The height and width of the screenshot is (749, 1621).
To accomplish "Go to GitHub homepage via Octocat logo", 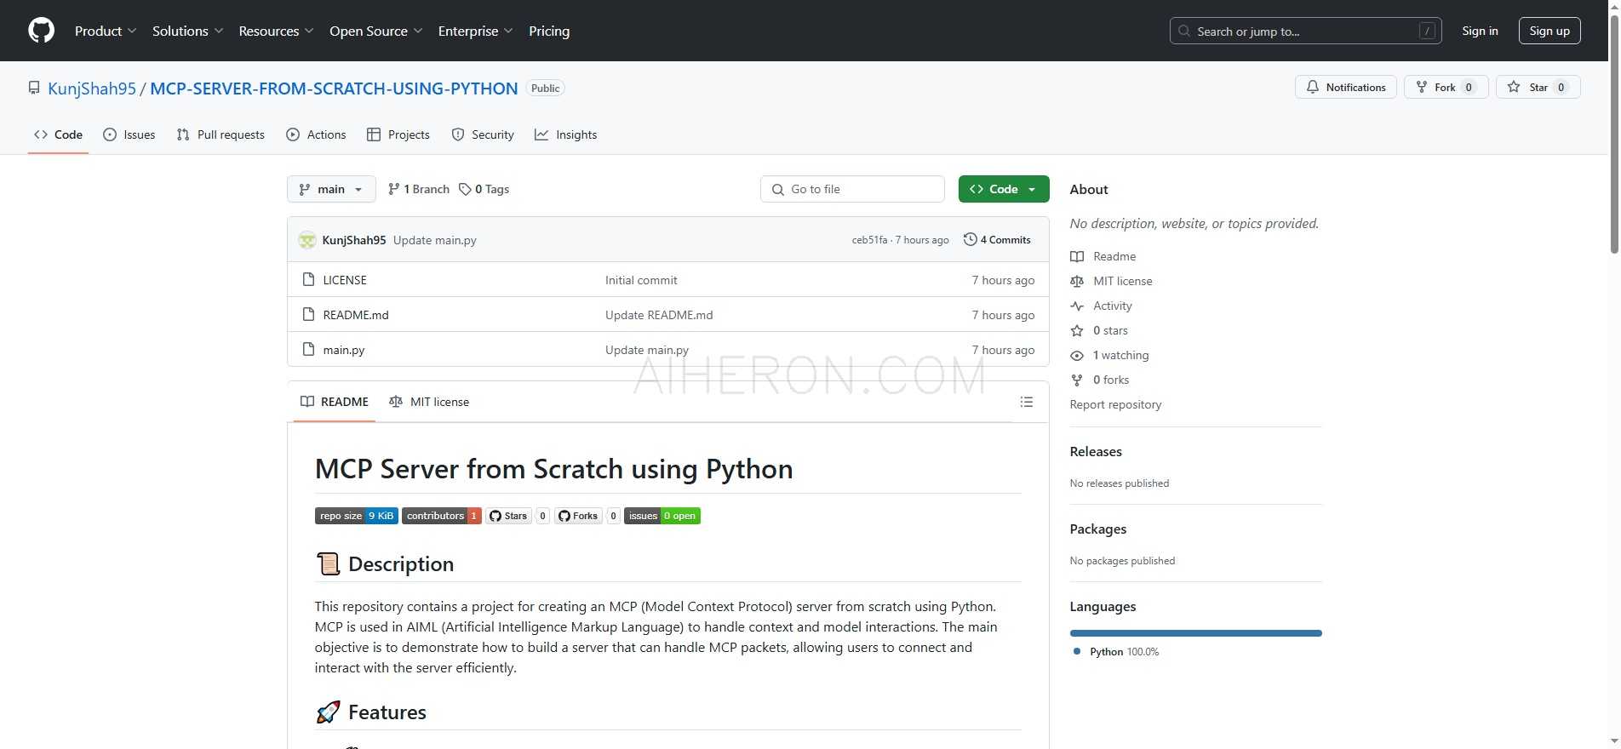I will pos(41,31).
